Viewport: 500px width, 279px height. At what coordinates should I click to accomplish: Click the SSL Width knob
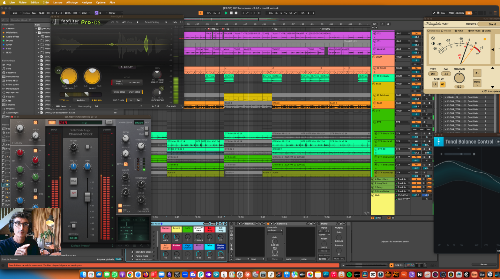(x=74, y=167)
